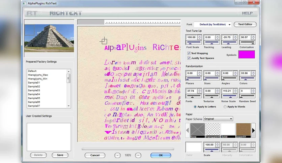Click the User Created Settings list box

pos(49,137)
